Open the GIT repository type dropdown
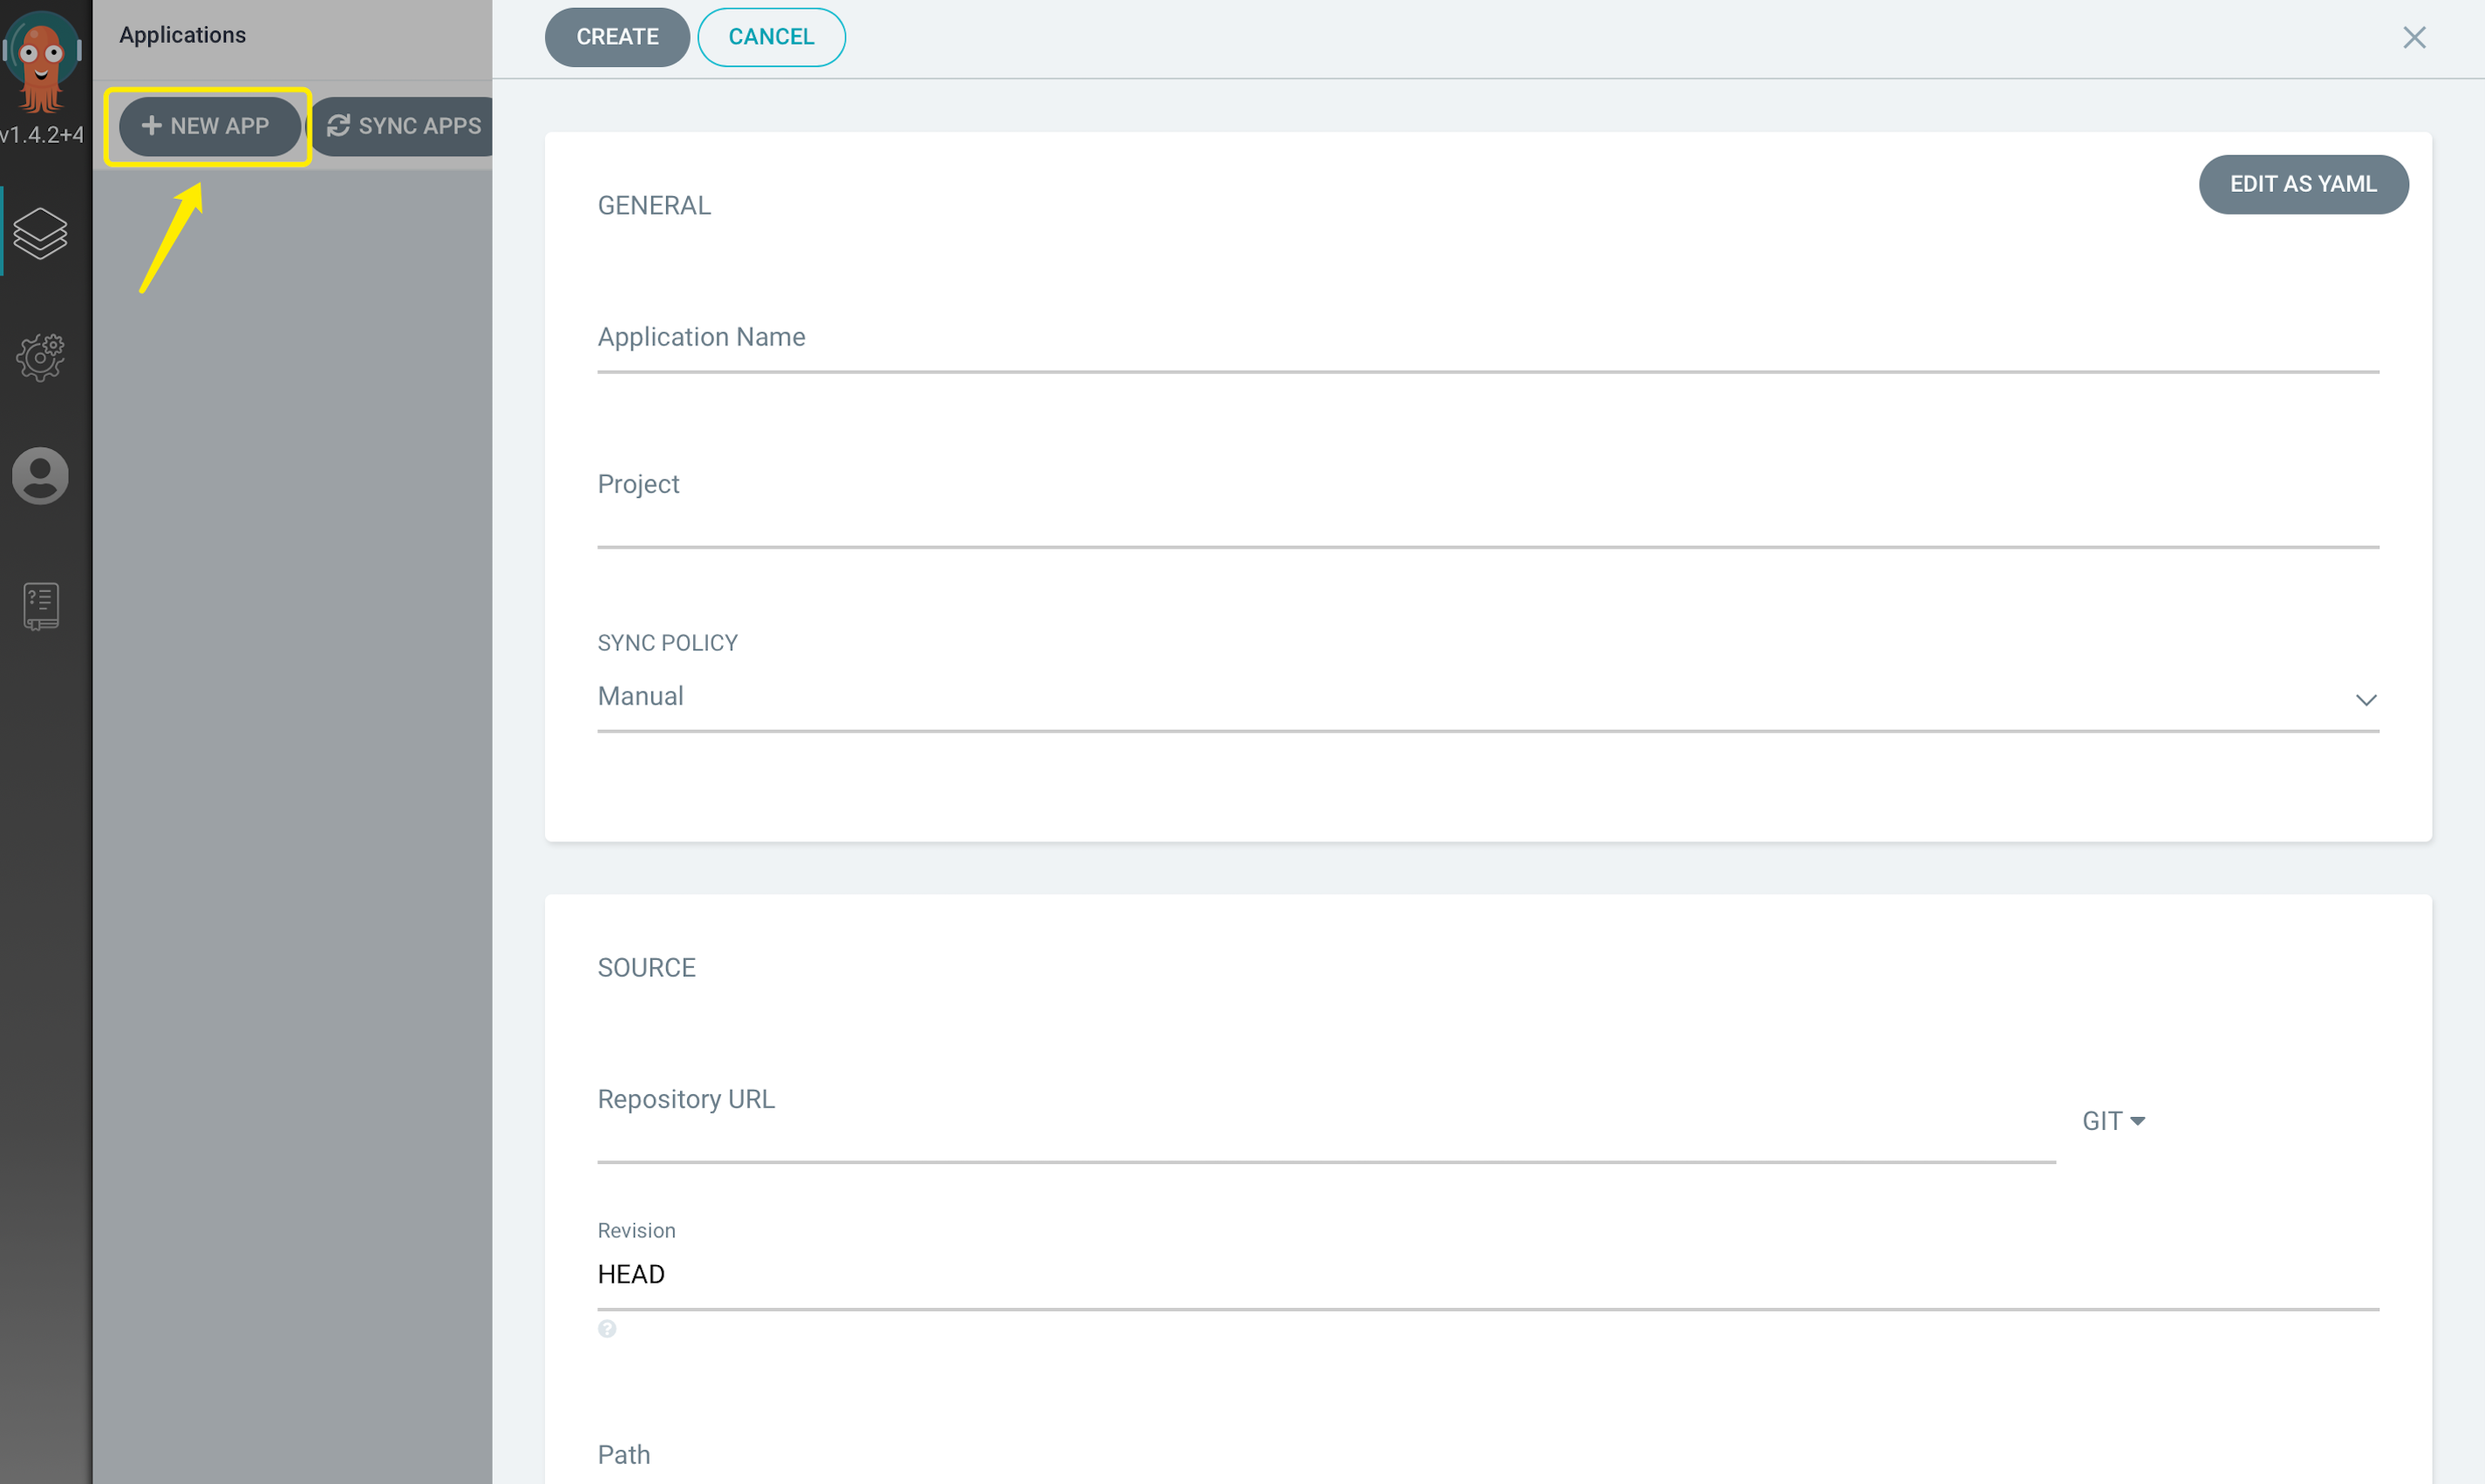 2113,1121
